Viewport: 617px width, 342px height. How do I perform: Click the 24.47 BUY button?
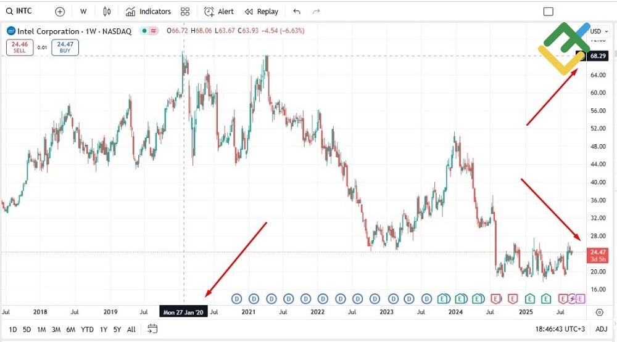click(65, 47)
